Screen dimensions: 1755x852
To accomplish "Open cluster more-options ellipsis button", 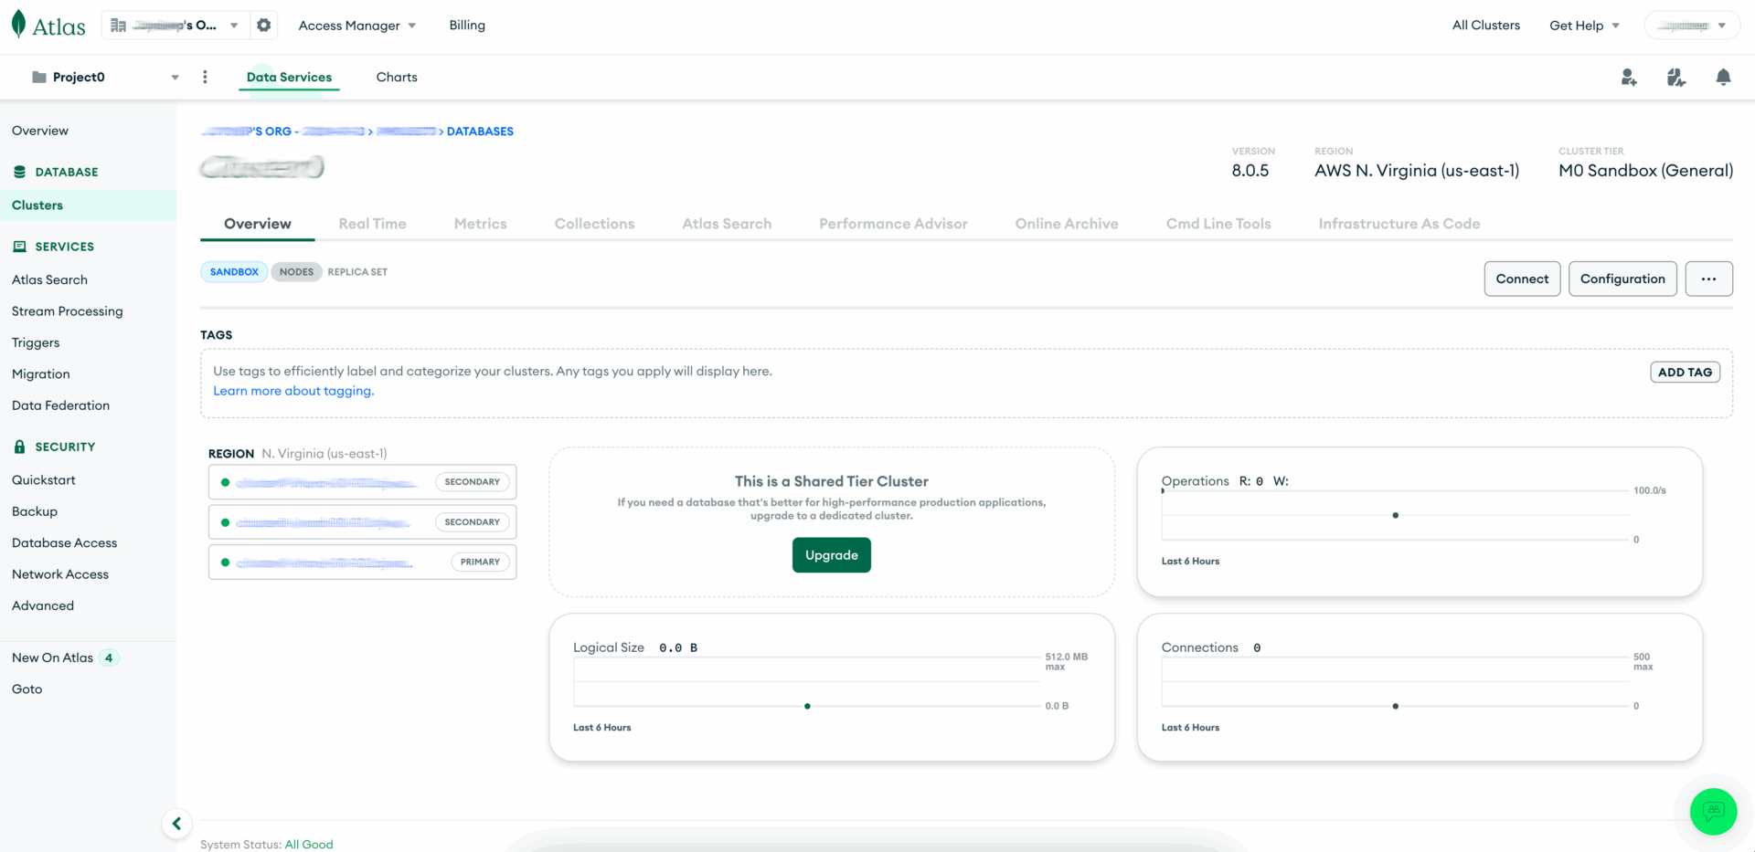I will click(x=1708, y=279).
